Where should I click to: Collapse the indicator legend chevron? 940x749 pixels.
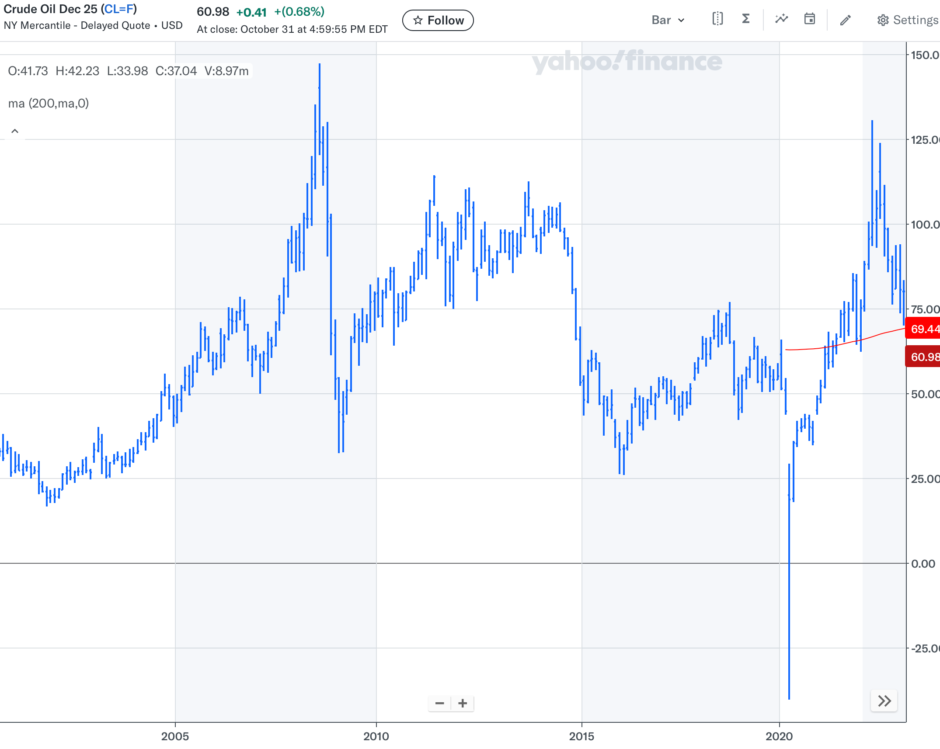click(x=15, y=131)
